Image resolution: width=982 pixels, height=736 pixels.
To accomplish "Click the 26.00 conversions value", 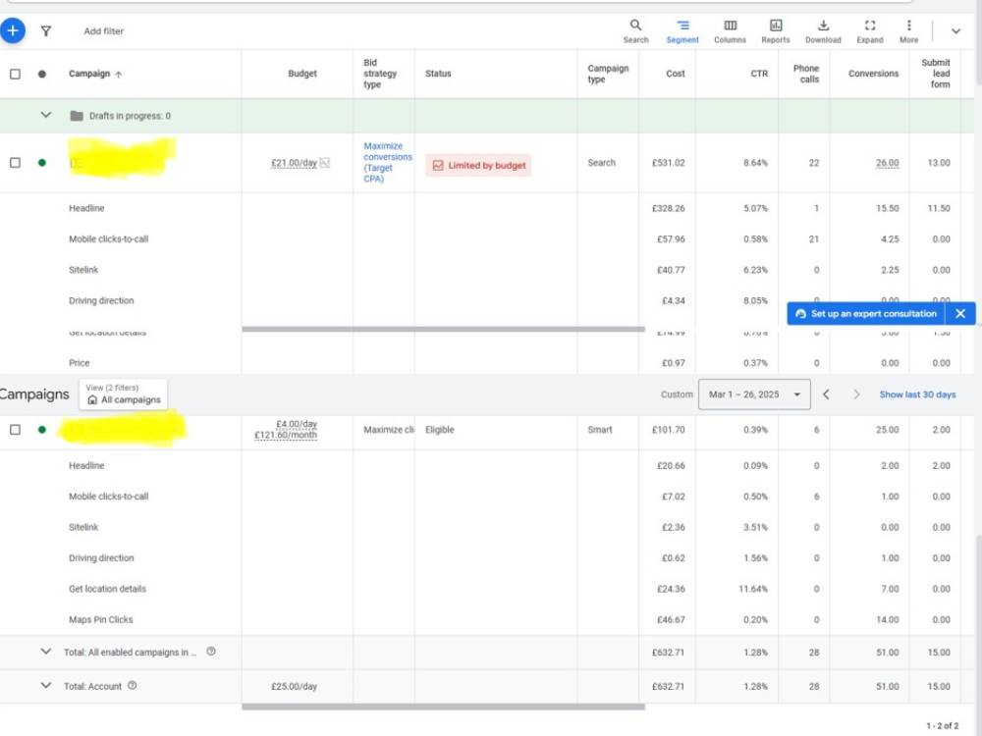I will [887, 163].
